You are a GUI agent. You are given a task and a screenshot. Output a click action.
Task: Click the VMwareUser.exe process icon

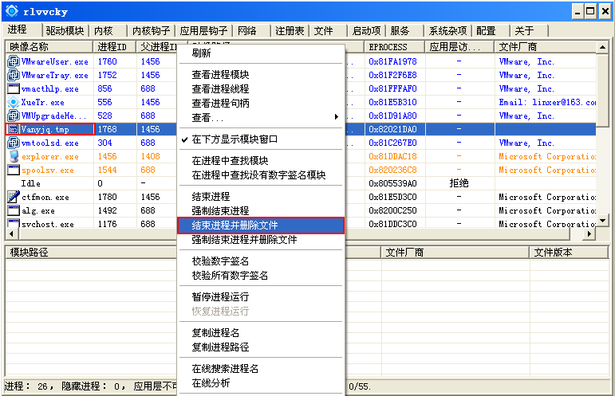click(13, 61)
